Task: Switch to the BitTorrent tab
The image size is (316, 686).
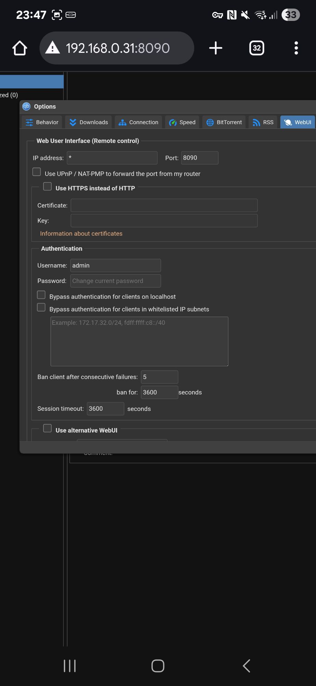Action: coord(224,122)
